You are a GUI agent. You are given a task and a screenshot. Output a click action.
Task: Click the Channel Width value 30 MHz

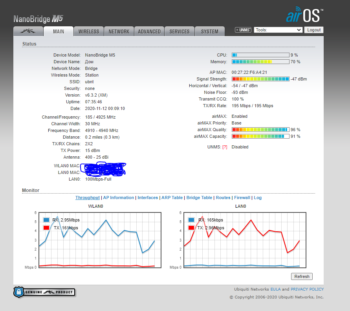[x=93, y=124]
